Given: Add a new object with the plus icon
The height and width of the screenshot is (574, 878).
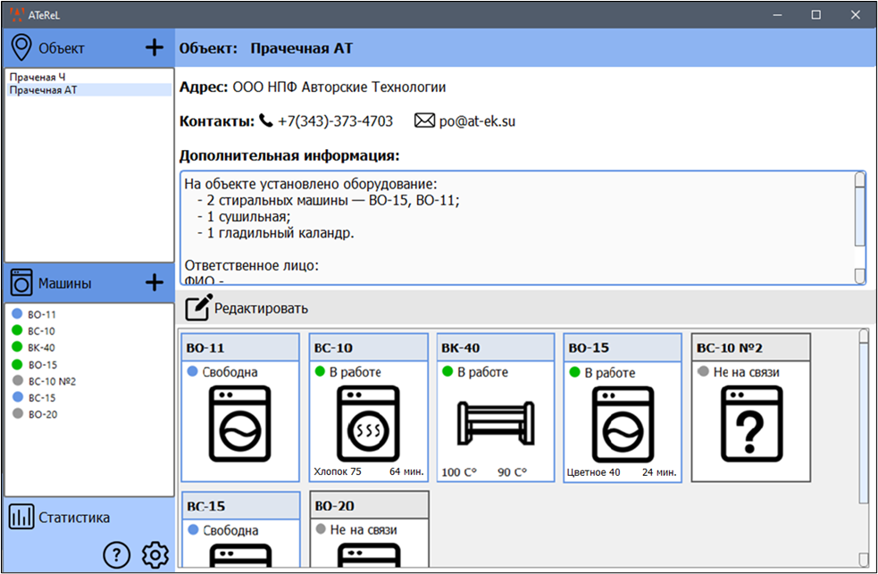Looking at the screenshot, I should [154, 47].
